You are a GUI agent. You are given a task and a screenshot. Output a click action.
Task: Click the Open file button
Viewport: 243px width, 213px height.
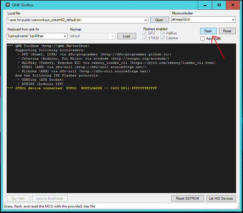point(159,20)
